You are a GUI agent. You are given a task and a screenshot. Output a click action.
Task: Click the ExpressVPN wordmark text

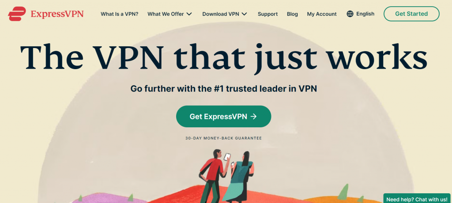click(x=57, y=14)
